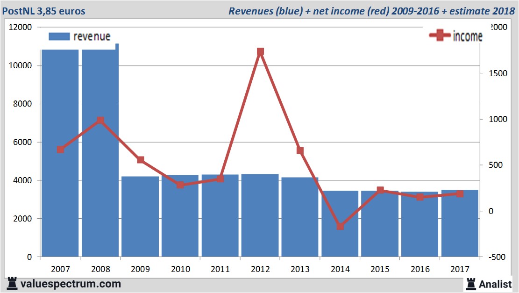
Task: Click the Analist rook logo icon
Action: pyautogui.click(x=471, y=284)
